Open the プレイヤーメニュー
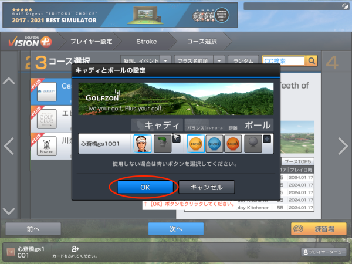This screenshot has width=352, height=264. pyautogui.click(x=324, y=252)
